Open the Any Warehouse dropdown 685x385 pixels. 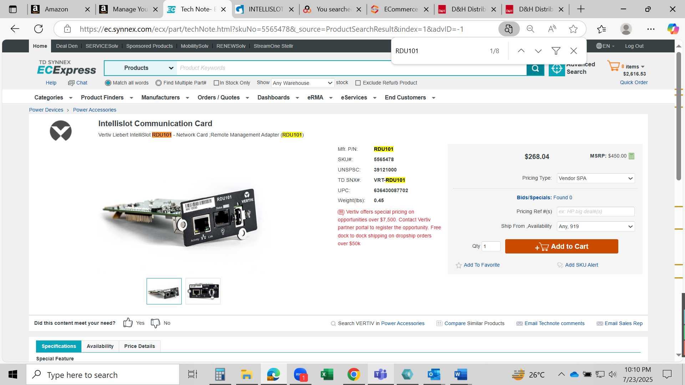tap(303, 83)
